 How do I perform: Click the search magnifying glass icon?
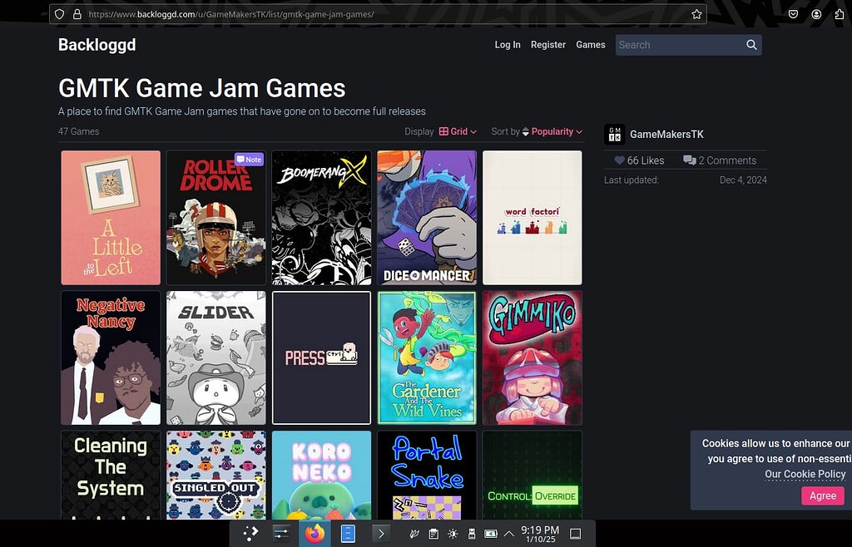(750, 44)
